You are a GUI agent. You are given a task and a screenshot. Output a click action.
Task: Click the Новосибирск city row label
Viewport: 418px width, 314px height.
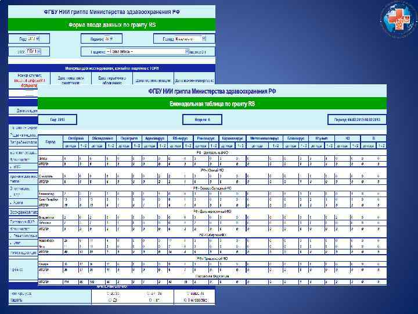pos(46,241)
